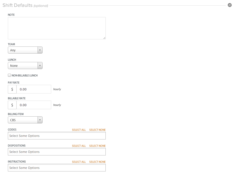Enable the Non-Billable Lunch checkbox
234x175 pixels.
pos(9,75)
